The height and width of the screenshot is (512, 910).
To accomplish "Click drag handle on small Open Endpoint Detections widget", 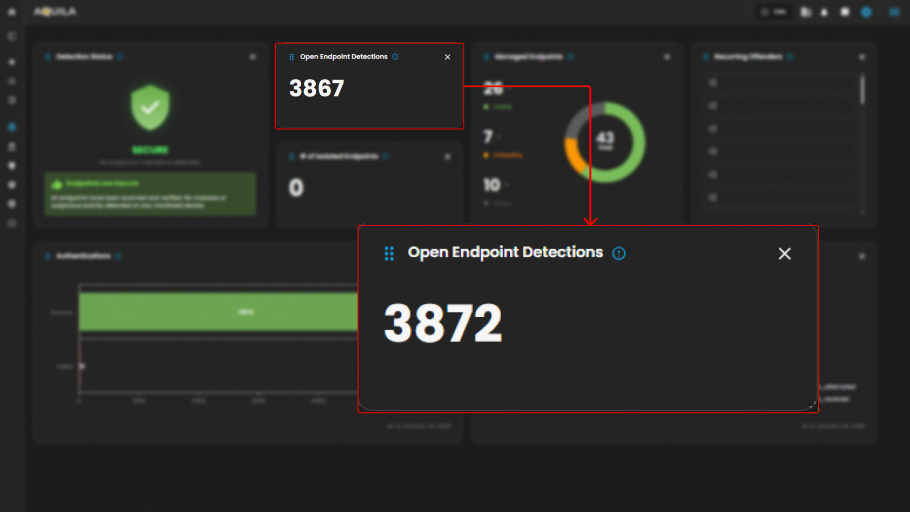I will tap(291, 57).
